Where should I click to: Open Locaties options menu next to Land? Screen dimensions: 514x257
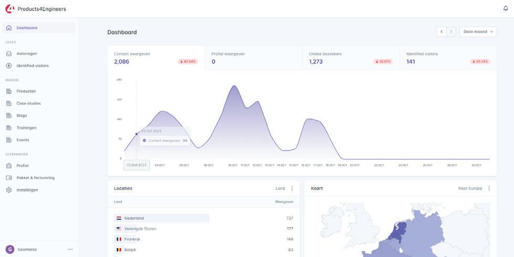[x=292, y=189]
